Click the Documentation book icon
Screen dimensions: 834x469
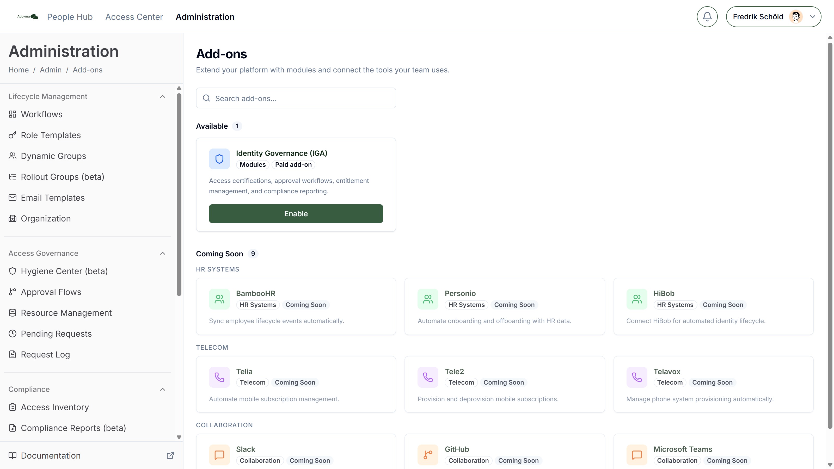(12, 455)
